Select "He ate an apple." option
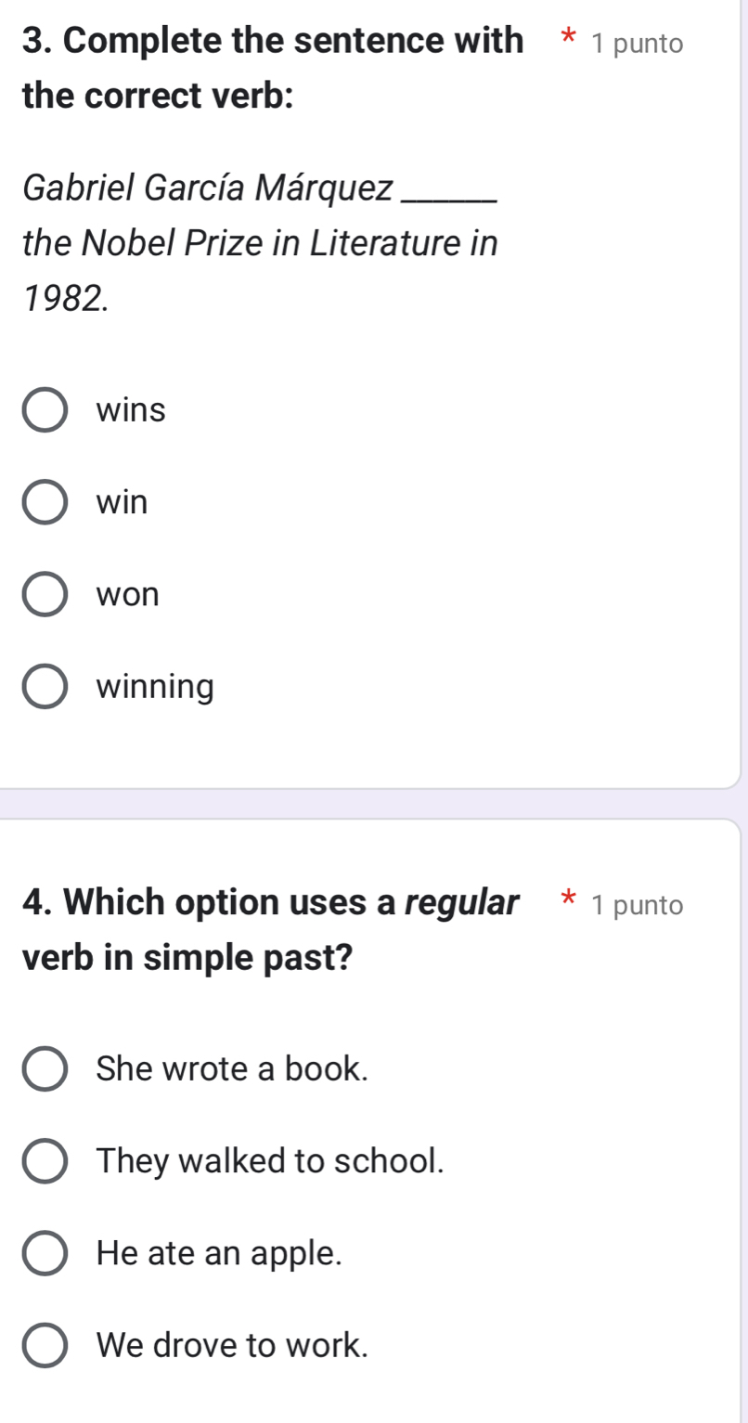 click(44, 1253)
